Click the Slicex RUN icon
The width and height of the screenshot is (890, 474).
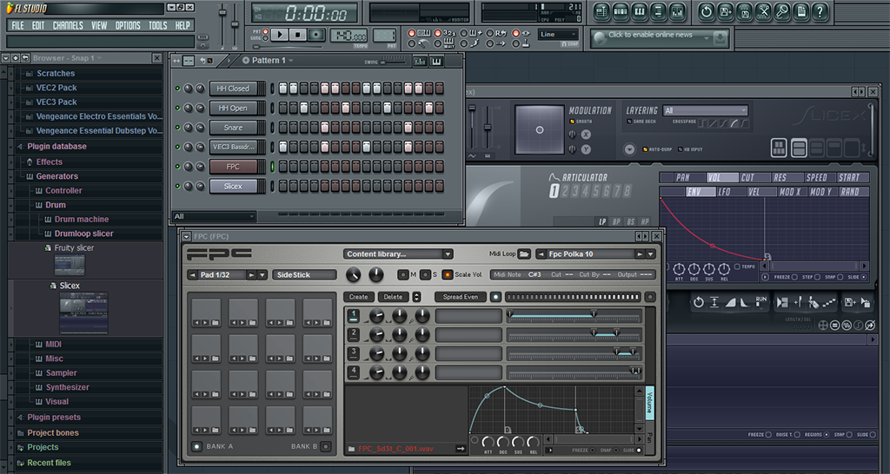coord(761,301)
